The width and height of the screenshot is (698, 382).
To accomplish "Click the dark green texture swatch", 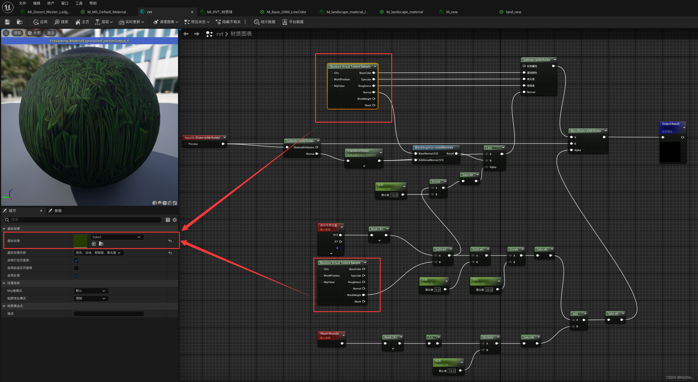I will [x=80, y=240].
